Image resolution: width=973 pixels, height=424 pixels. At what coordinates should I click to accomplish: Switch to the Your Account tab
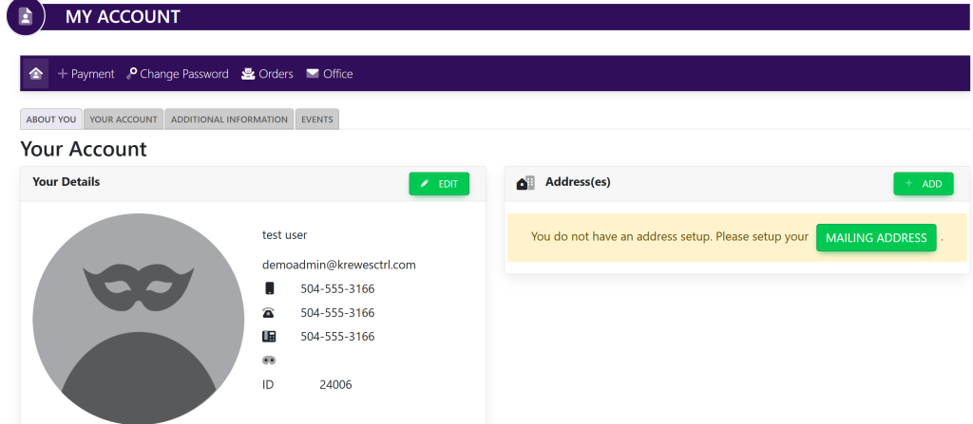point(124,120)
